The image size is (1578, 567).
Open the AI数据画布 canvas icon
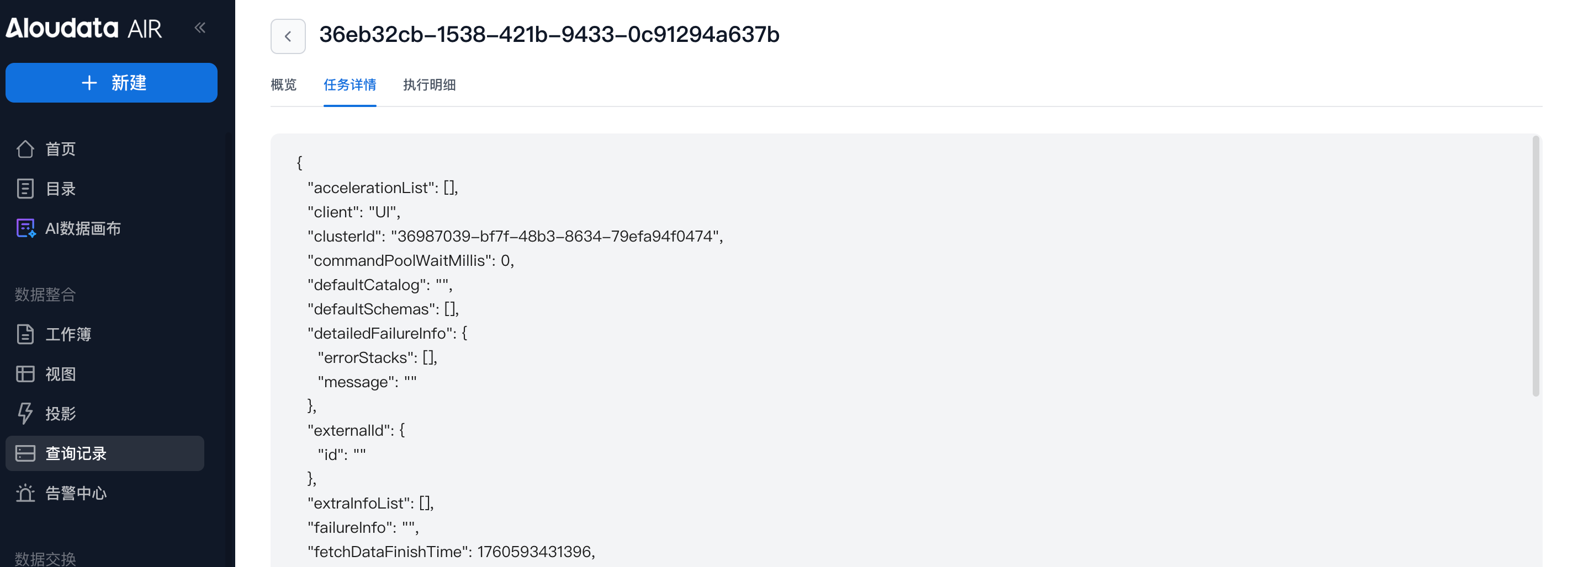[x=25, y=229]
